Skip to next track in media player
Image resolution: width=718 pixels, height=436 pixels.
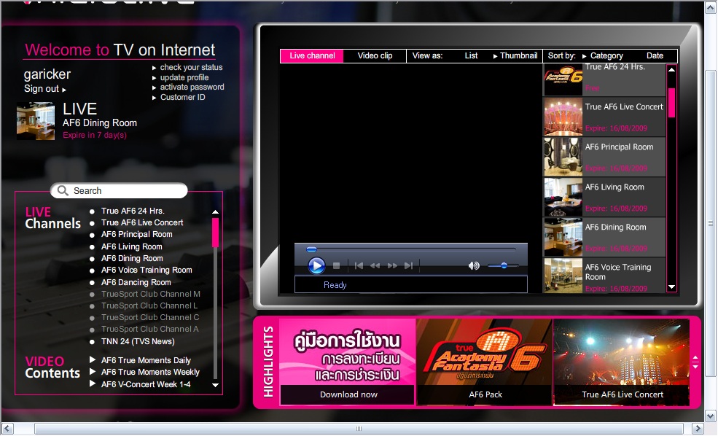pos(408,265)
